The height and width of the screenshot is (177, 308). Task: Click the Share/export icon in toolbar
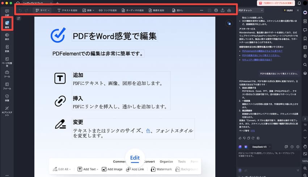(223, 10)
